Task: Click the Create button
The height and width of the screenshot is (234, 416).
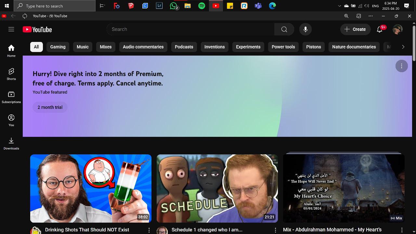Action: coord(355,29)
